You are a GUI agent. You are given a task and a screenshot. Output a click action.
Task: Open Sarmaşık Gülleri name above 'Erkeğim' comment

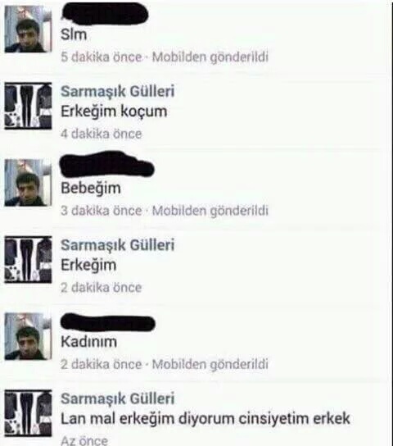(118, 245)
